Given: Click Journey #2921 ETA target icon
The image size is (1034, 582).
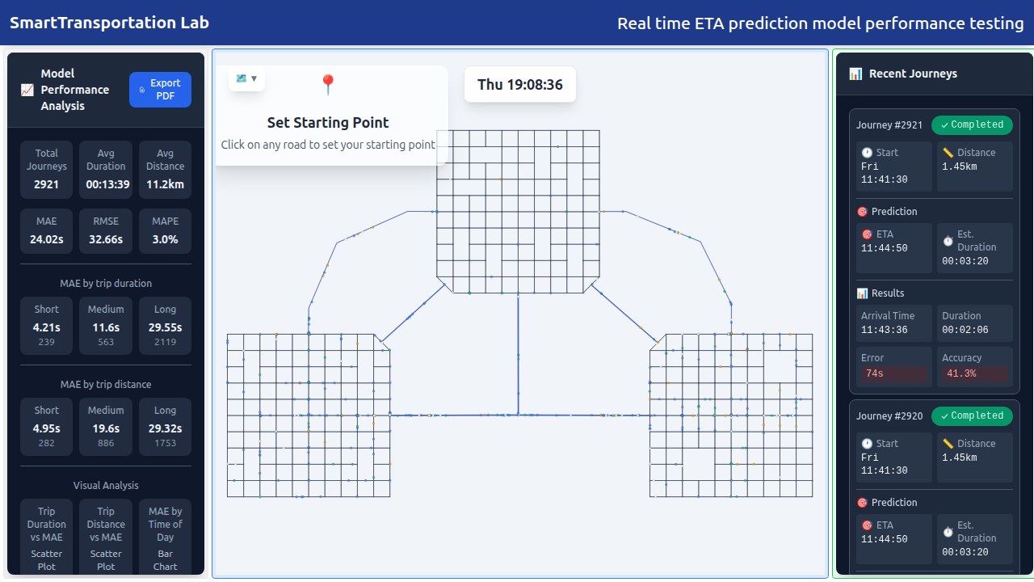Looking at the screenshot, I should (867, 234).
